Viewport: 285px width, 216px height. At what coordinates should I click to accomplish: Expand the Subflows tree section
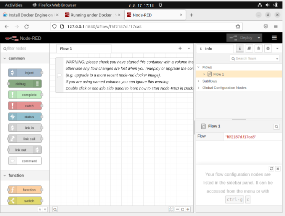coord(199,81)
